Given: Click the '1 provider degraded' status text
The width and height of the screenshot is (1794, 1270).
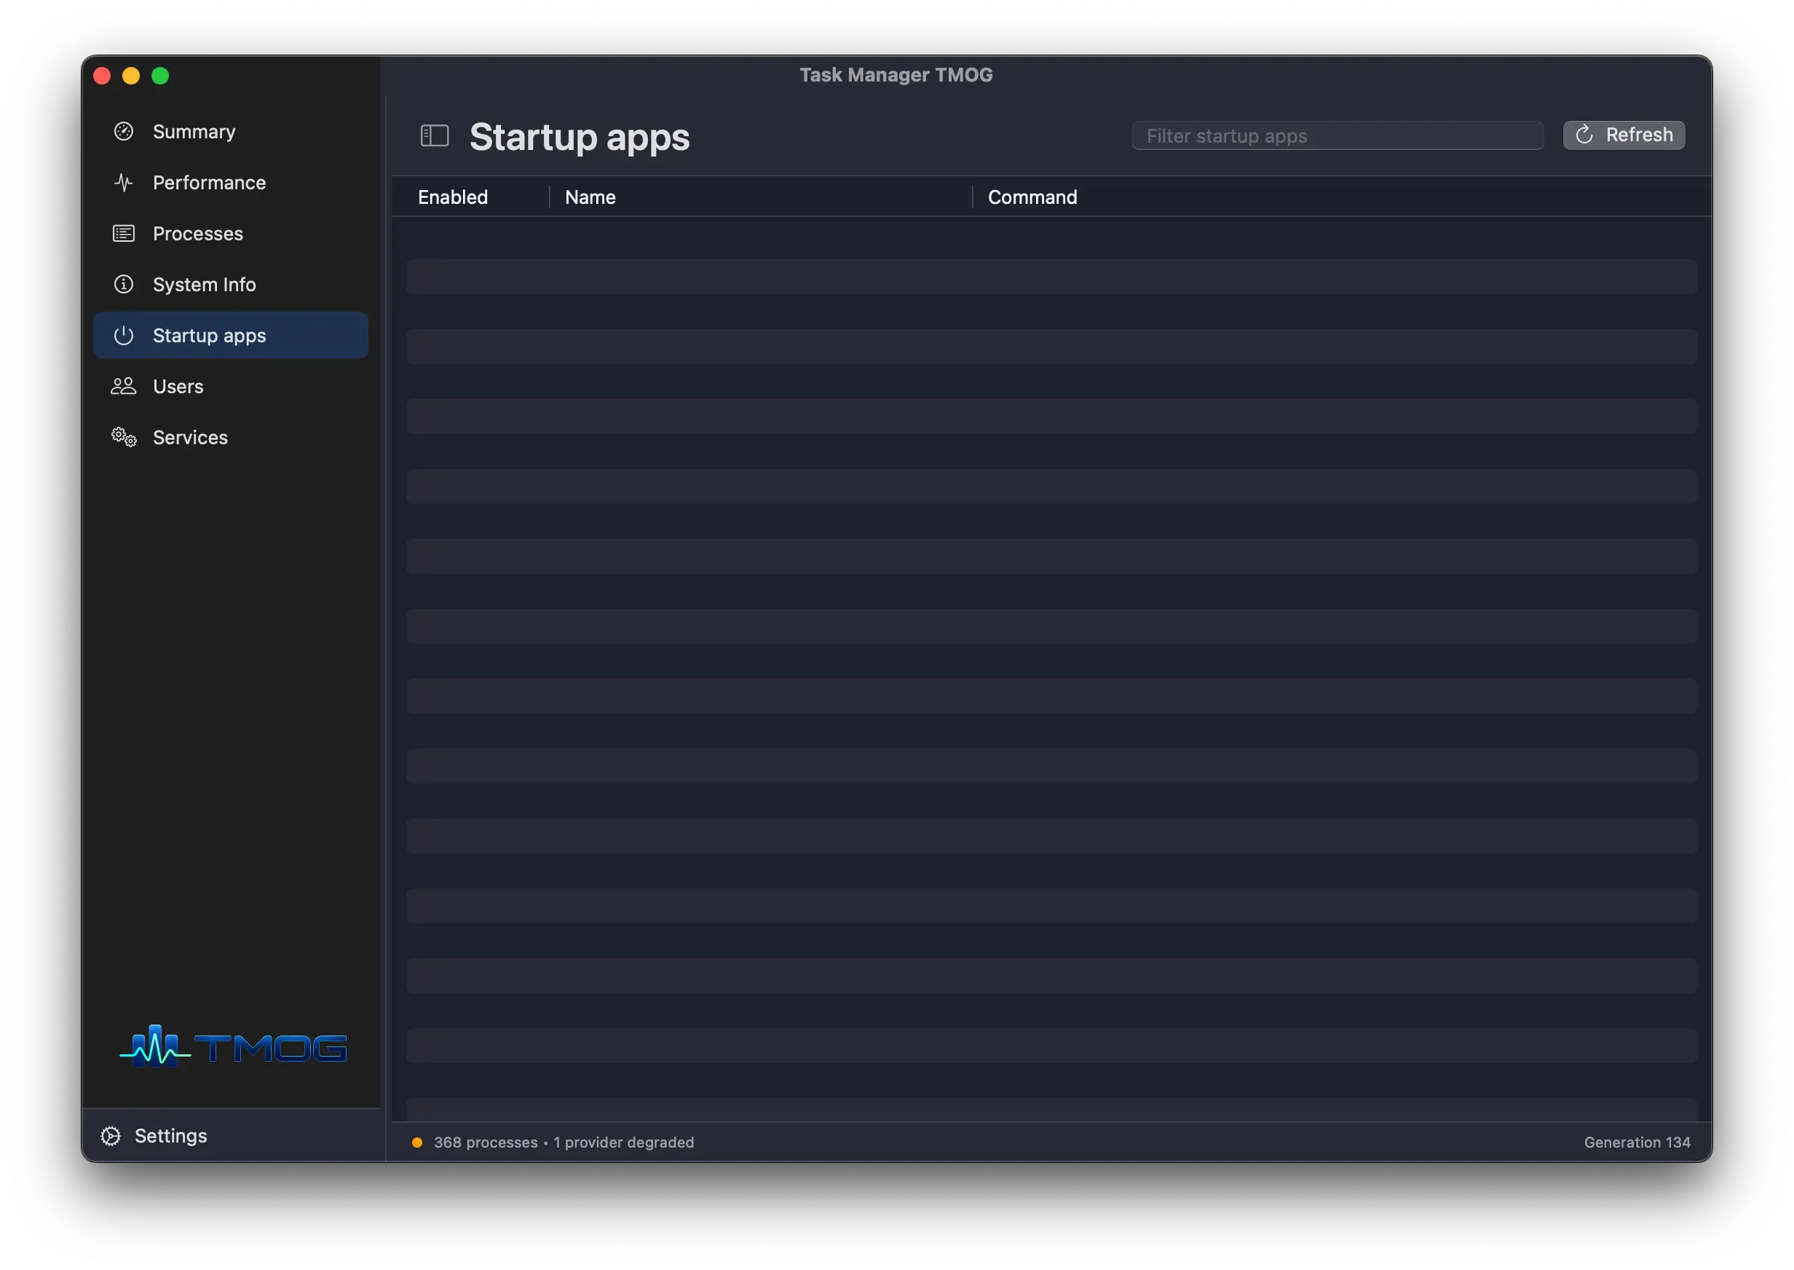Looking at the screenshot, I should [624, 1143].
